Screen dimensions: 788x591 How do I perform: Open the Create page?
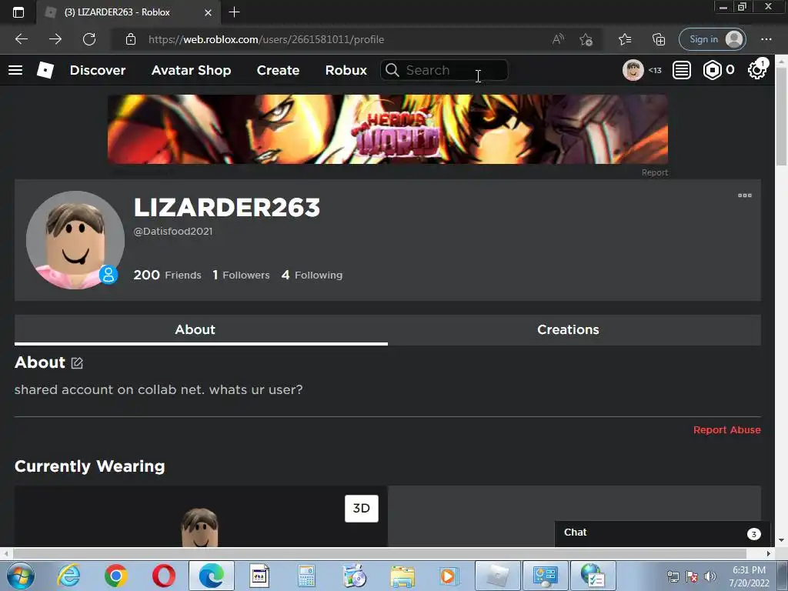tap(278, 70)
